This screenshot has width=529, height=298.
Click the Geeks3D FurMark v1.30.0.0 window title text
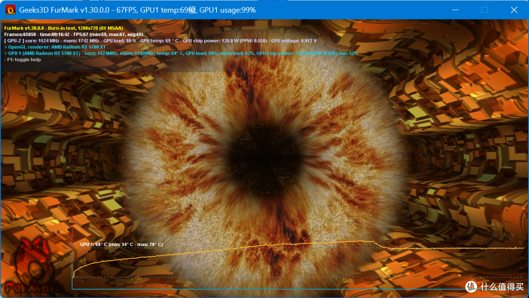(x=137, y=10)
